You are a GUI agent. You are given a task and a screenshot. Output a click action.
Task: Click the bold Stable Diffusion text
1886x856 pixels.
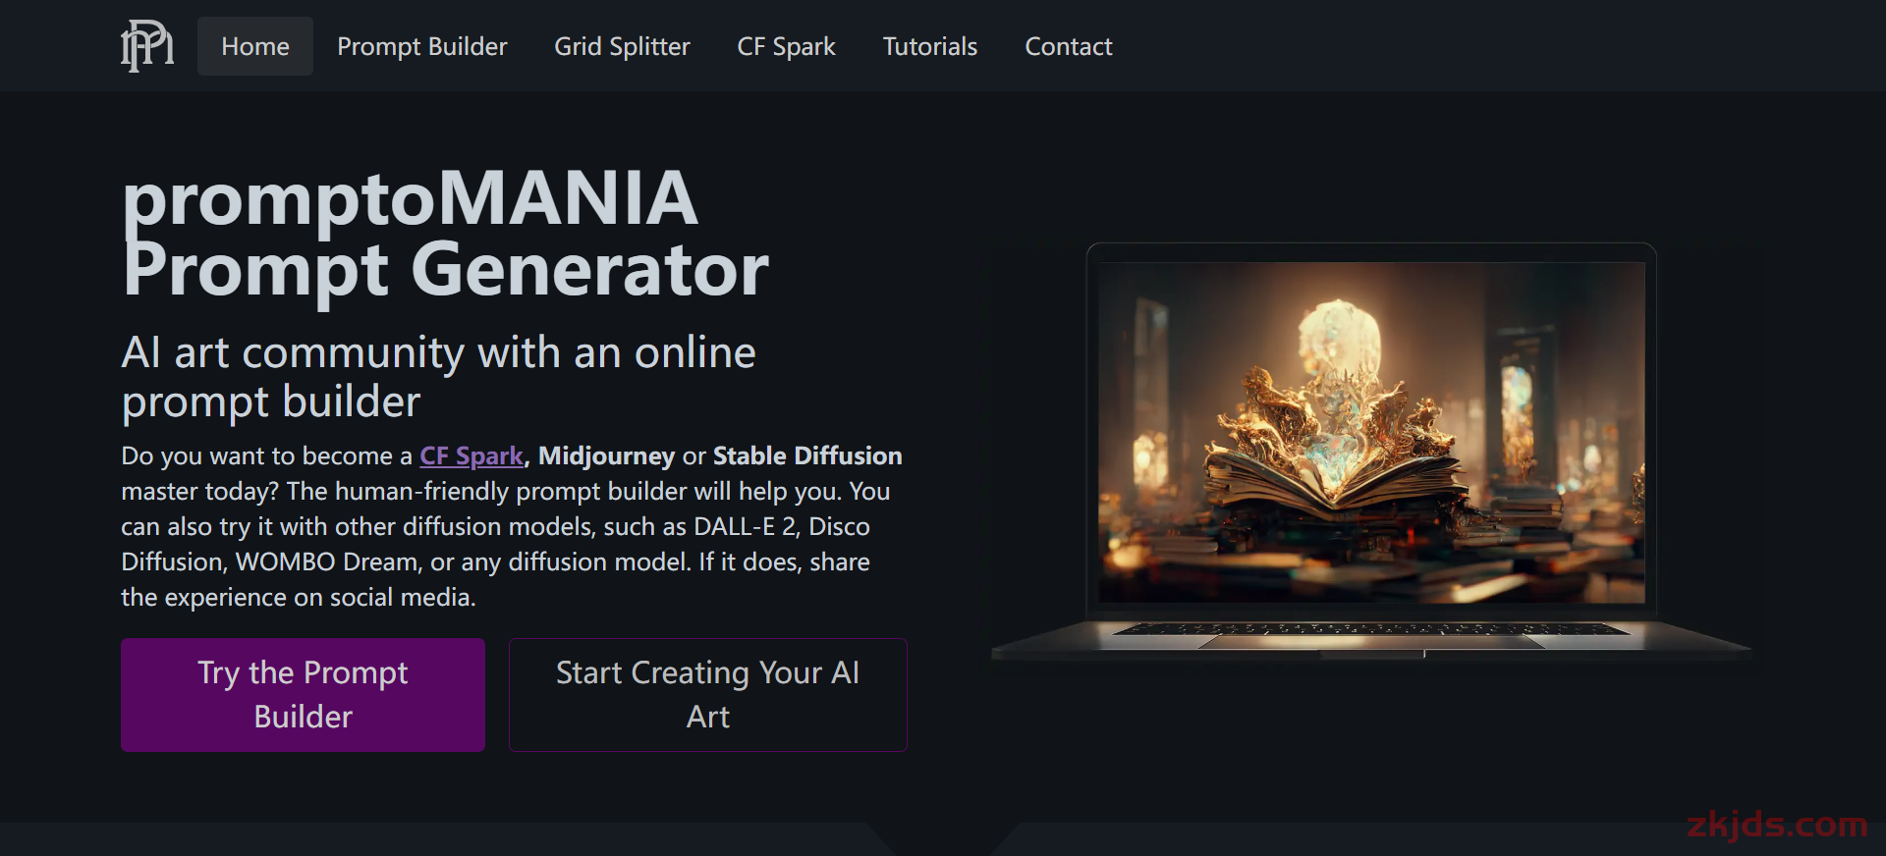tap(807, 456)
